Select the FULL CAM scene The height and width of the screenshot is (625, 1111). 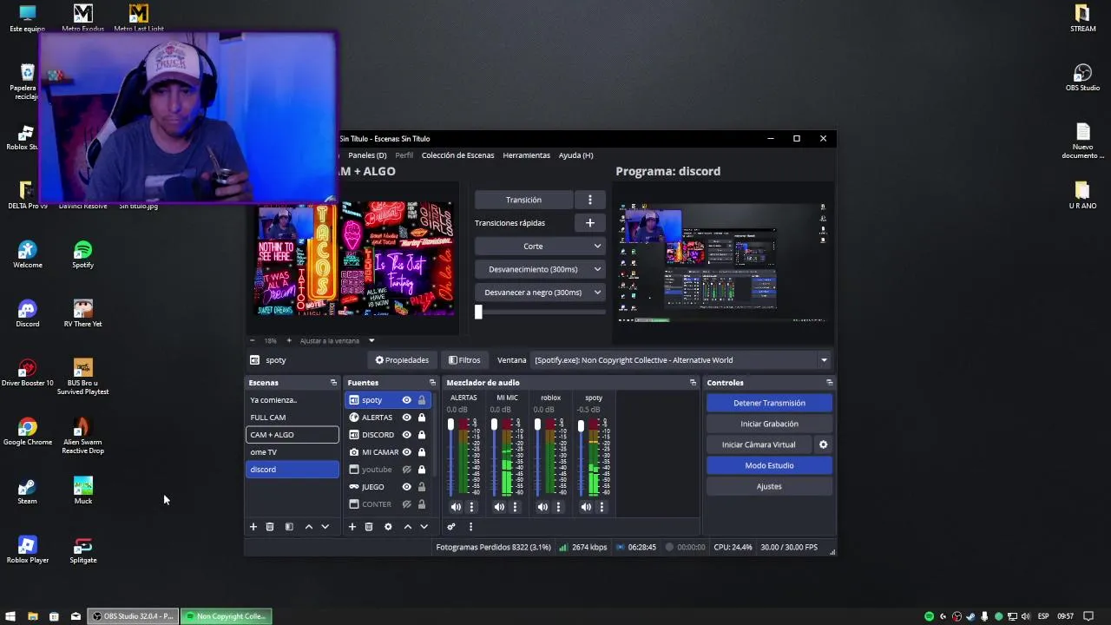tap(292, 418)
